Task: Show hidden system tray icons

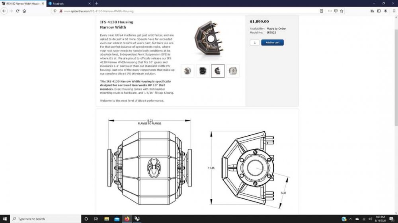Action: tap(350, 219)
